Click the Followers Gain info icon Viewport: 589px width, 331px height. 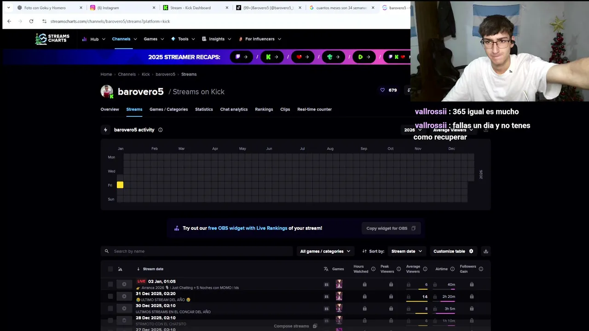point(481,269)
